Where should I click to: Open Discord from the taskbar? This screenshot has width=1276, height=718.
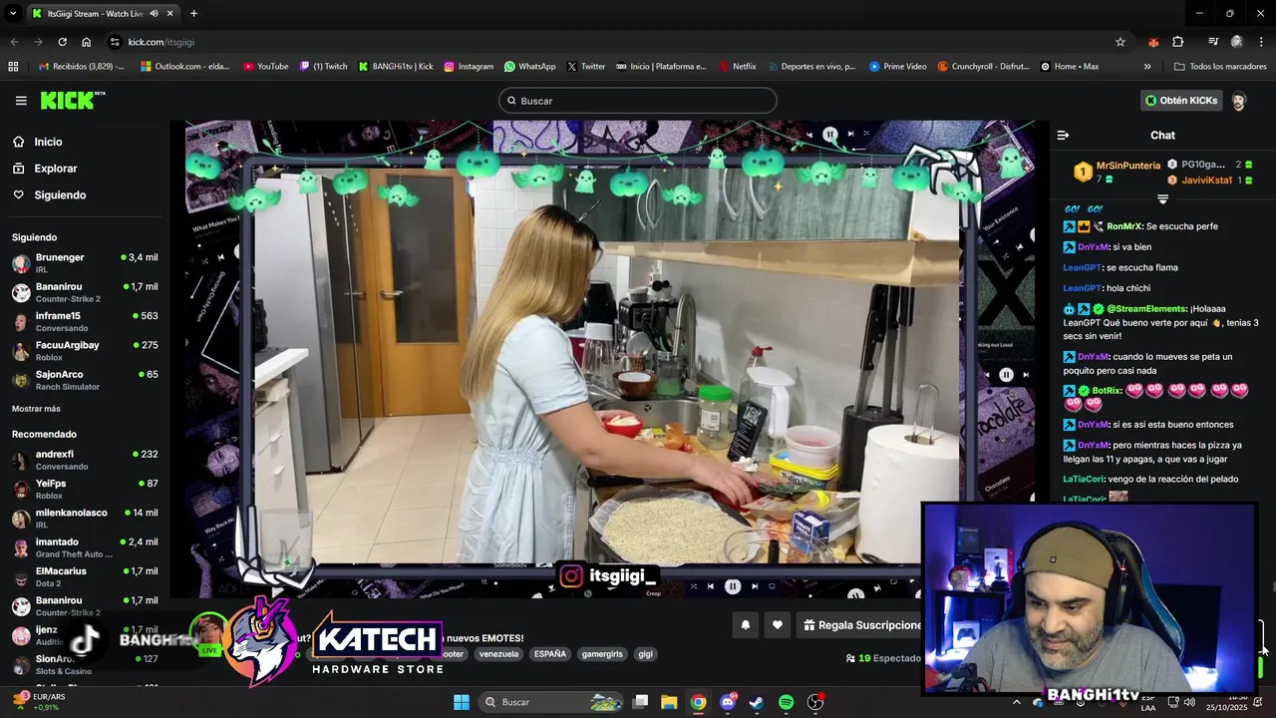point(728,702)
